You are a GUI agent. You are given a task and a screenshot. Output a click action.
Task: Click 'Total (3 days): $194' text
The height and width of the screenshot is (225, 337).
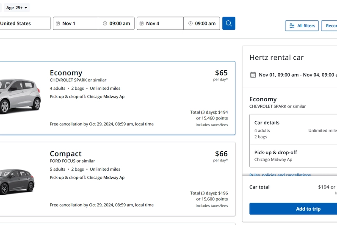click(209, 112)
